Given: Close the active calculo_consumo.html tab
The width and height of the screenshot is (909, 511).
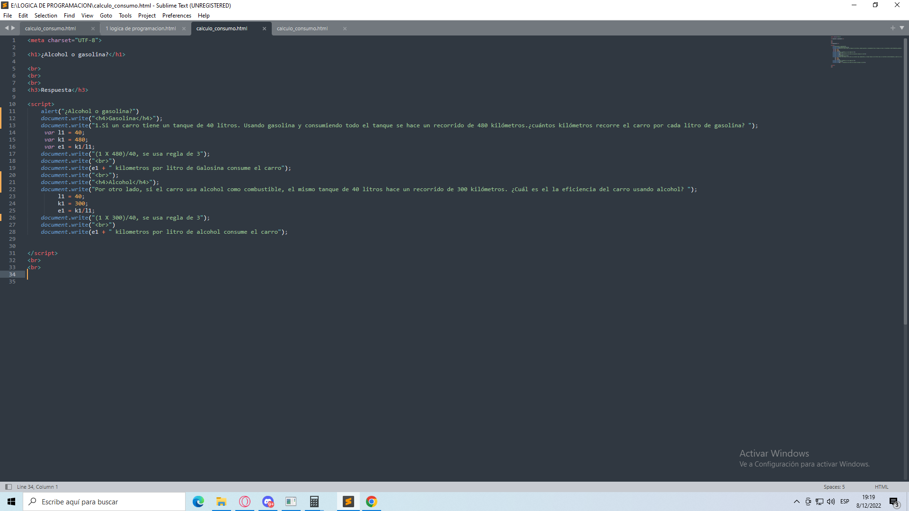Looking at the screenshot, I should (264, 29).
